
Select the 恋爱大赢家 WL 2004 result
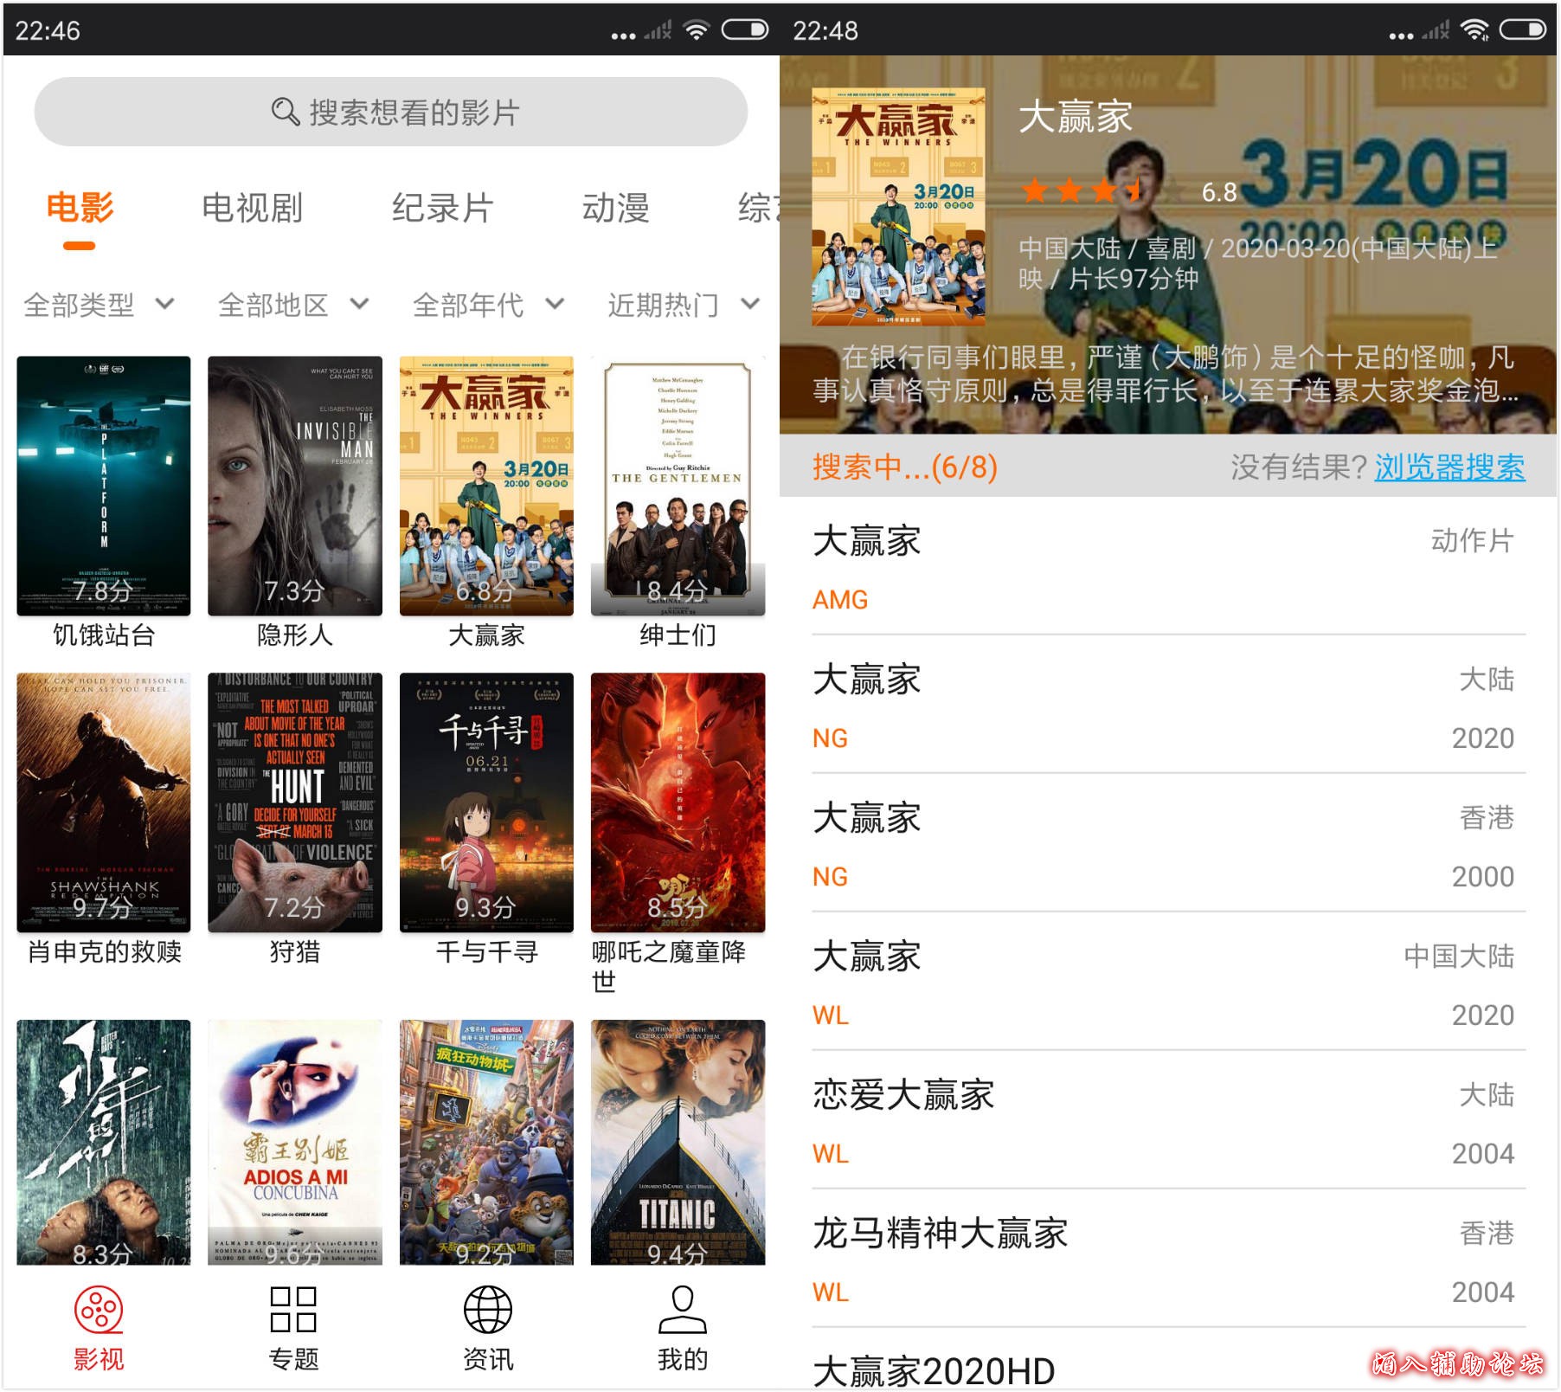(1168, 1120)
